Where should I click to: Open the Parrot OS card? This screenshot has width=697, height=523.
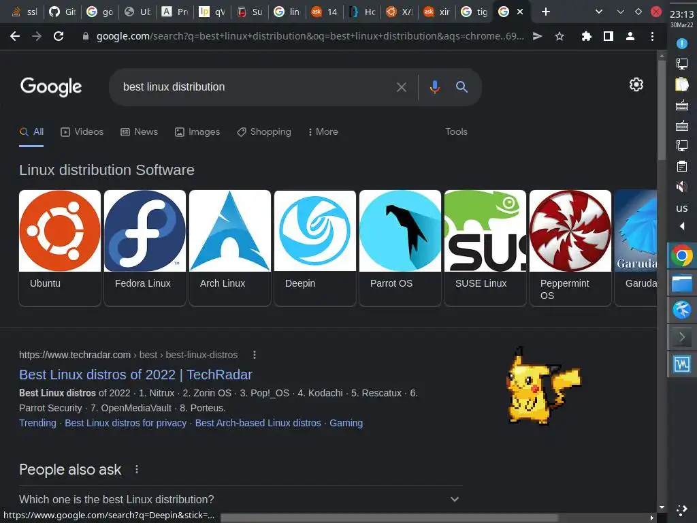(400, 248)
